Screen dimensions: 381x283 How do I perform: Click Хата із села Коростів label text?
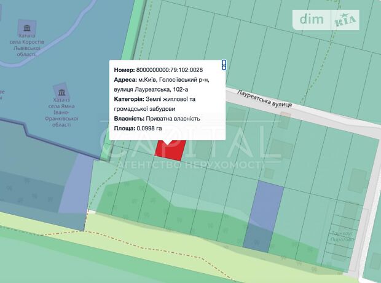click(x=26, y=47)
